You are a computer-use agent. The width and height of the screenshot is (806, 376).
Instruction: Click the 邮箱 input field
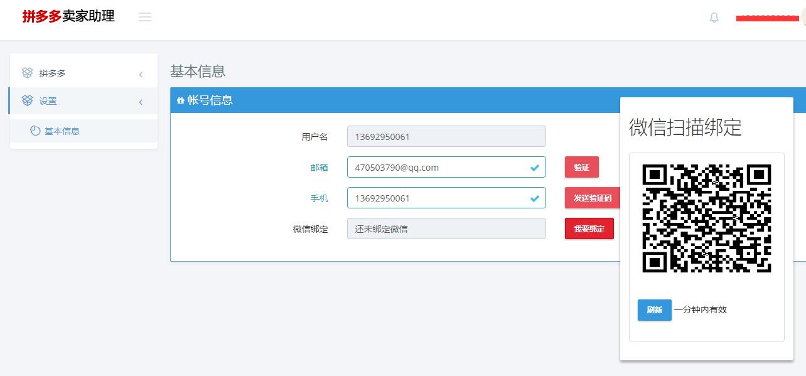click(446, 167)
